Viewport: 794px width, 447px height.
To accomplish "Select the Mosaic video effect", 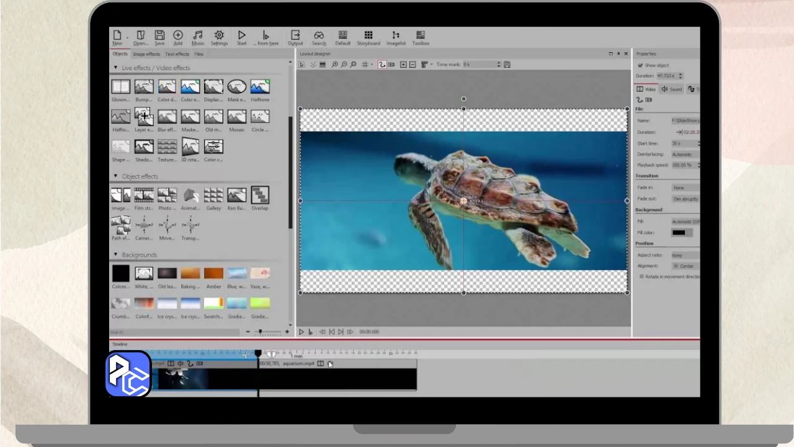I will 236,117.
